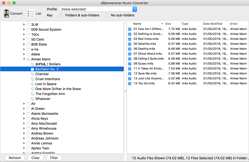Expand the Alanis Morissette folder

[24, 114]
